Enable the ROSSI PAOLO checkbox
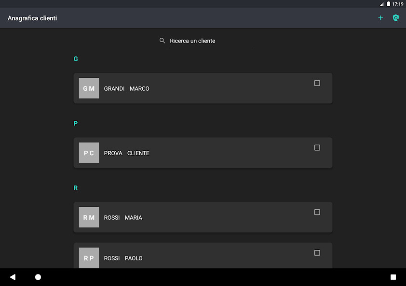This screenshot has height=286, width=406. (x=317, y=253)
